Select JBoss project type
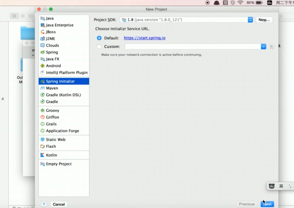The width and height of the screenshot is (294, 208). [x=64, y=32]
